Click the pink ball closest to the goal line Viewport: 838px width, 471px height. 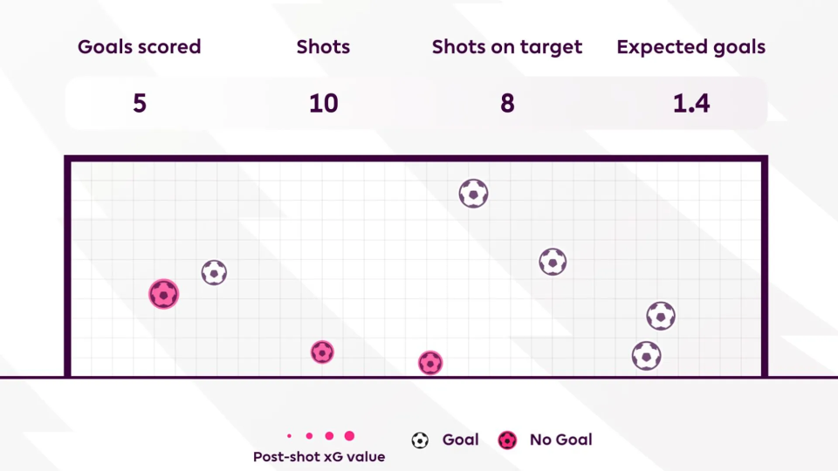429,363
